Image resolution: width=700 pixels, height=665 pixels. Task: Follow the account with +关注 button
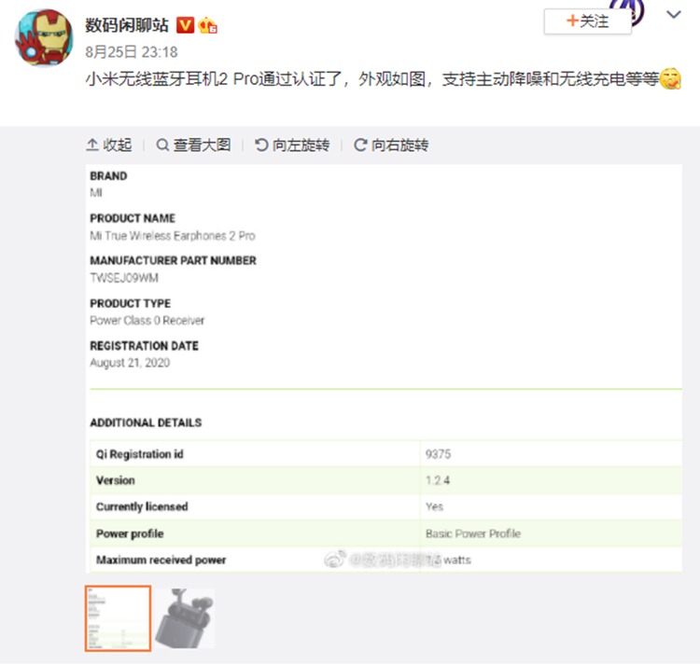pyautogui.click(x=587, y=21)
